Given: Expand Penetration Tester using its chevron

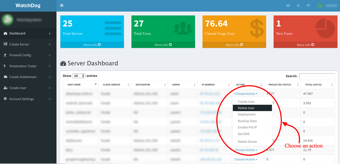Looking at the screenshot, I should [50, 66].
